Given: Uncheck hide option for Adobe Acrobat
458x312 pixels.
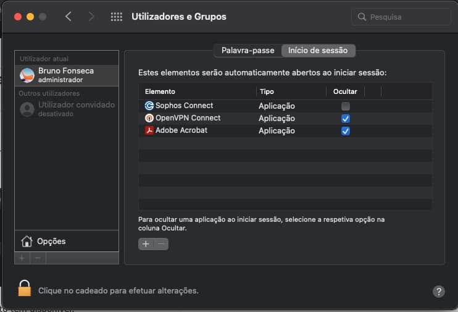Looking at the screenshot, I should [346, 130].
